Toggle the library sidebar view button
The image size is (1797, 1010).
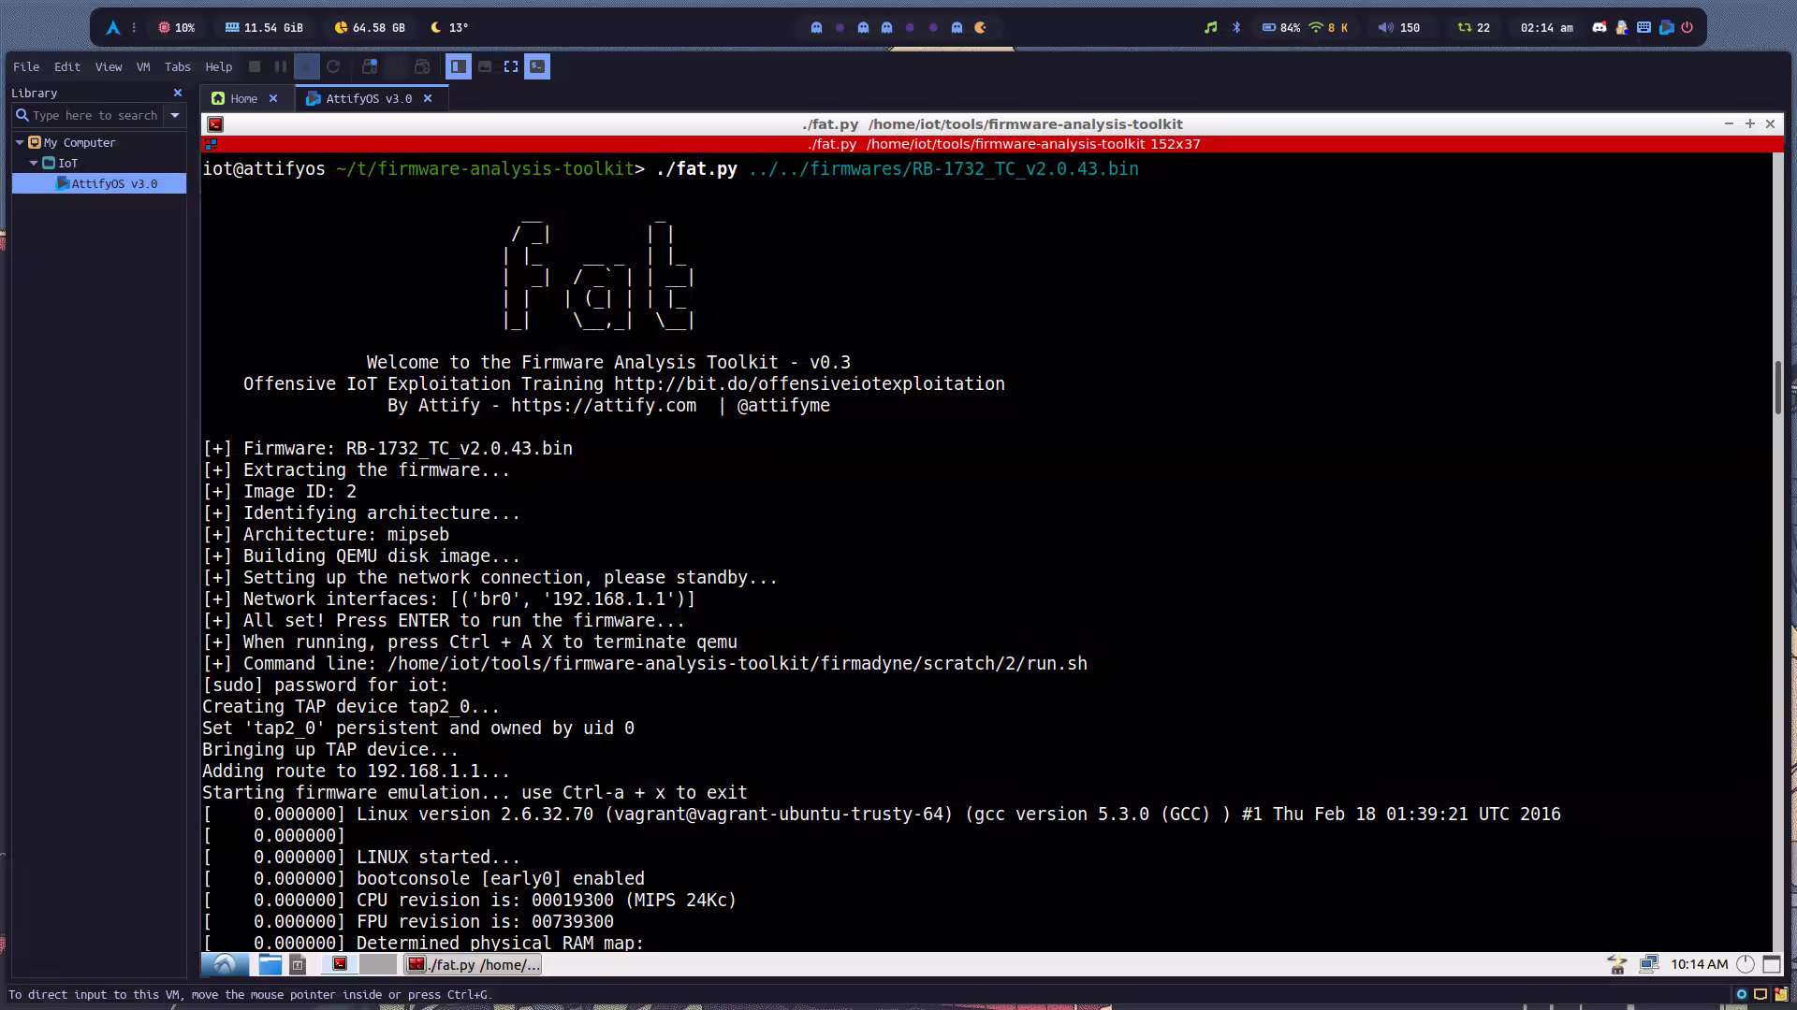(x=458, y=66)
